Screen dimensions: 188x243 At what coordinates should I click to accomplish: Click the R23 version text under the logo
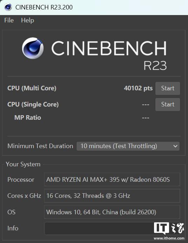click(x=155, y=65)
